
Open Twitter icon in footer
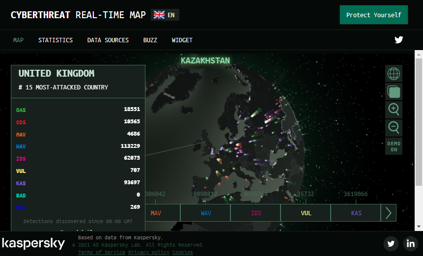391,244
